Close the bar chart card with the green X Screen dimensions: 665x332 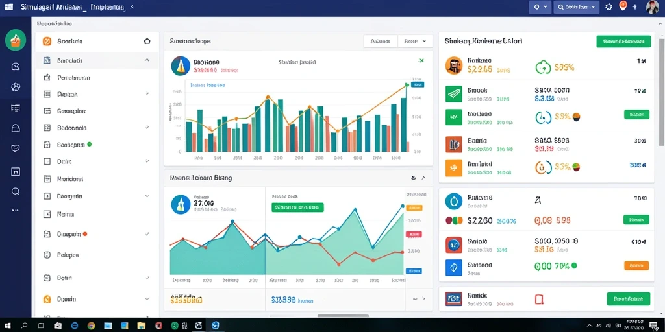pyautogui.click(x=421, y=61)
